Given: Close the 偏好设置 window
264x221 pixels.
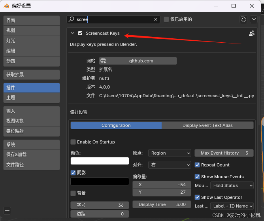Looking at the screenshot, I should (251, 6).
